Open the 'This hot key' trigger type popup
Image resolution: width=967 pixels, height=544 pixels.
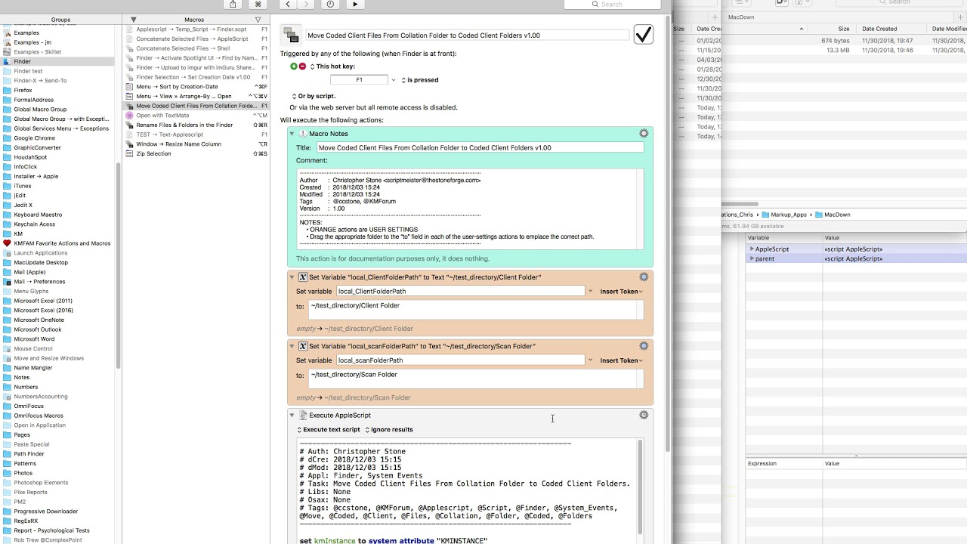click(332, 66)
